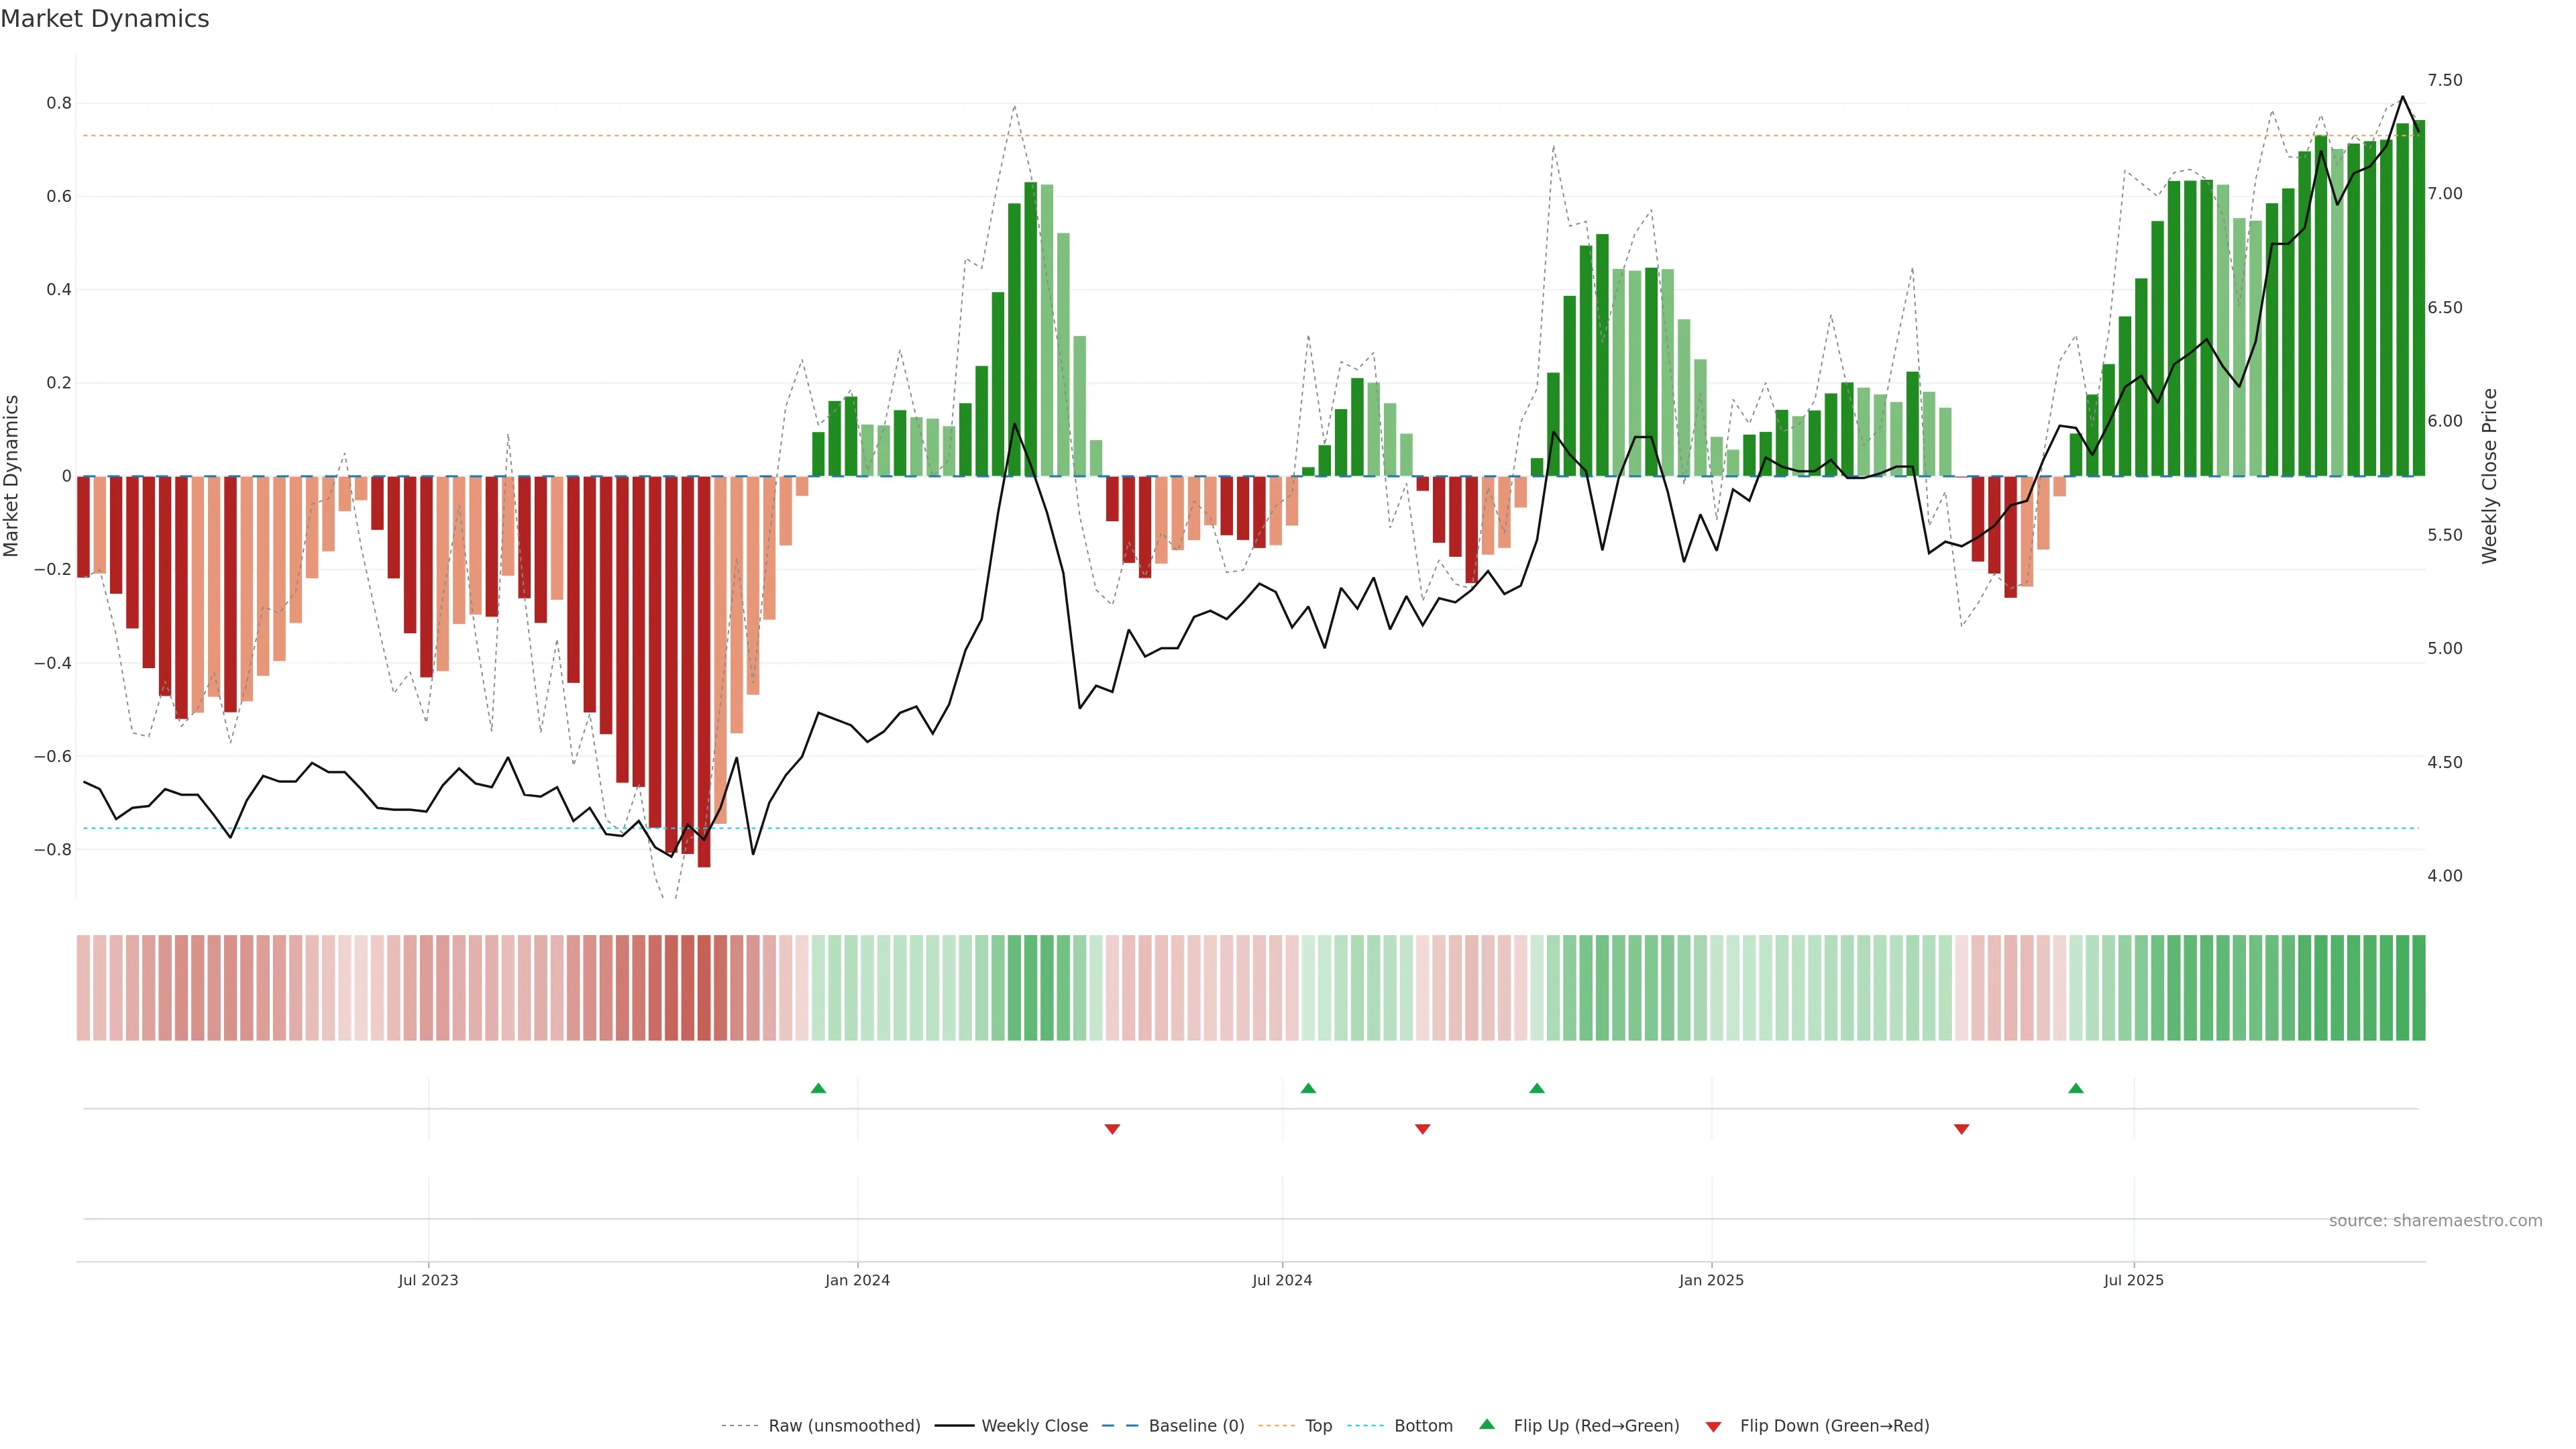Click the first red flip-down triangle marker
The width and height of the screenshot is (2576, 1449).
pos(1112,1129)
